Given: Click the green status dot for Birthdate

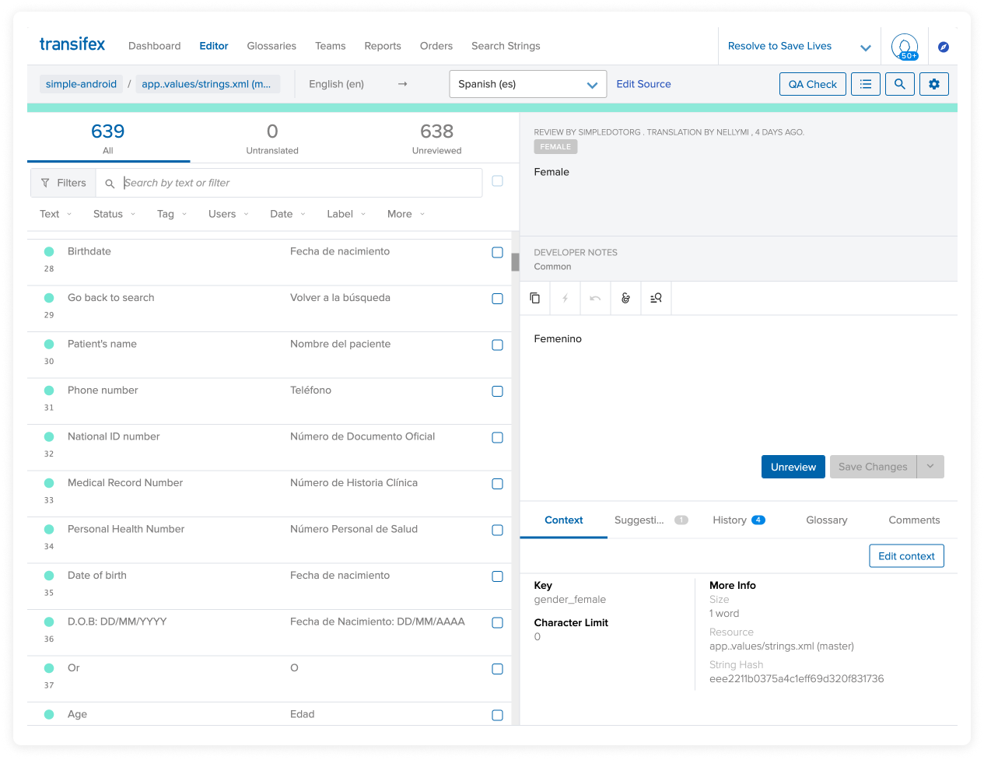Looking at the screenshot, I should click(49, 251).
